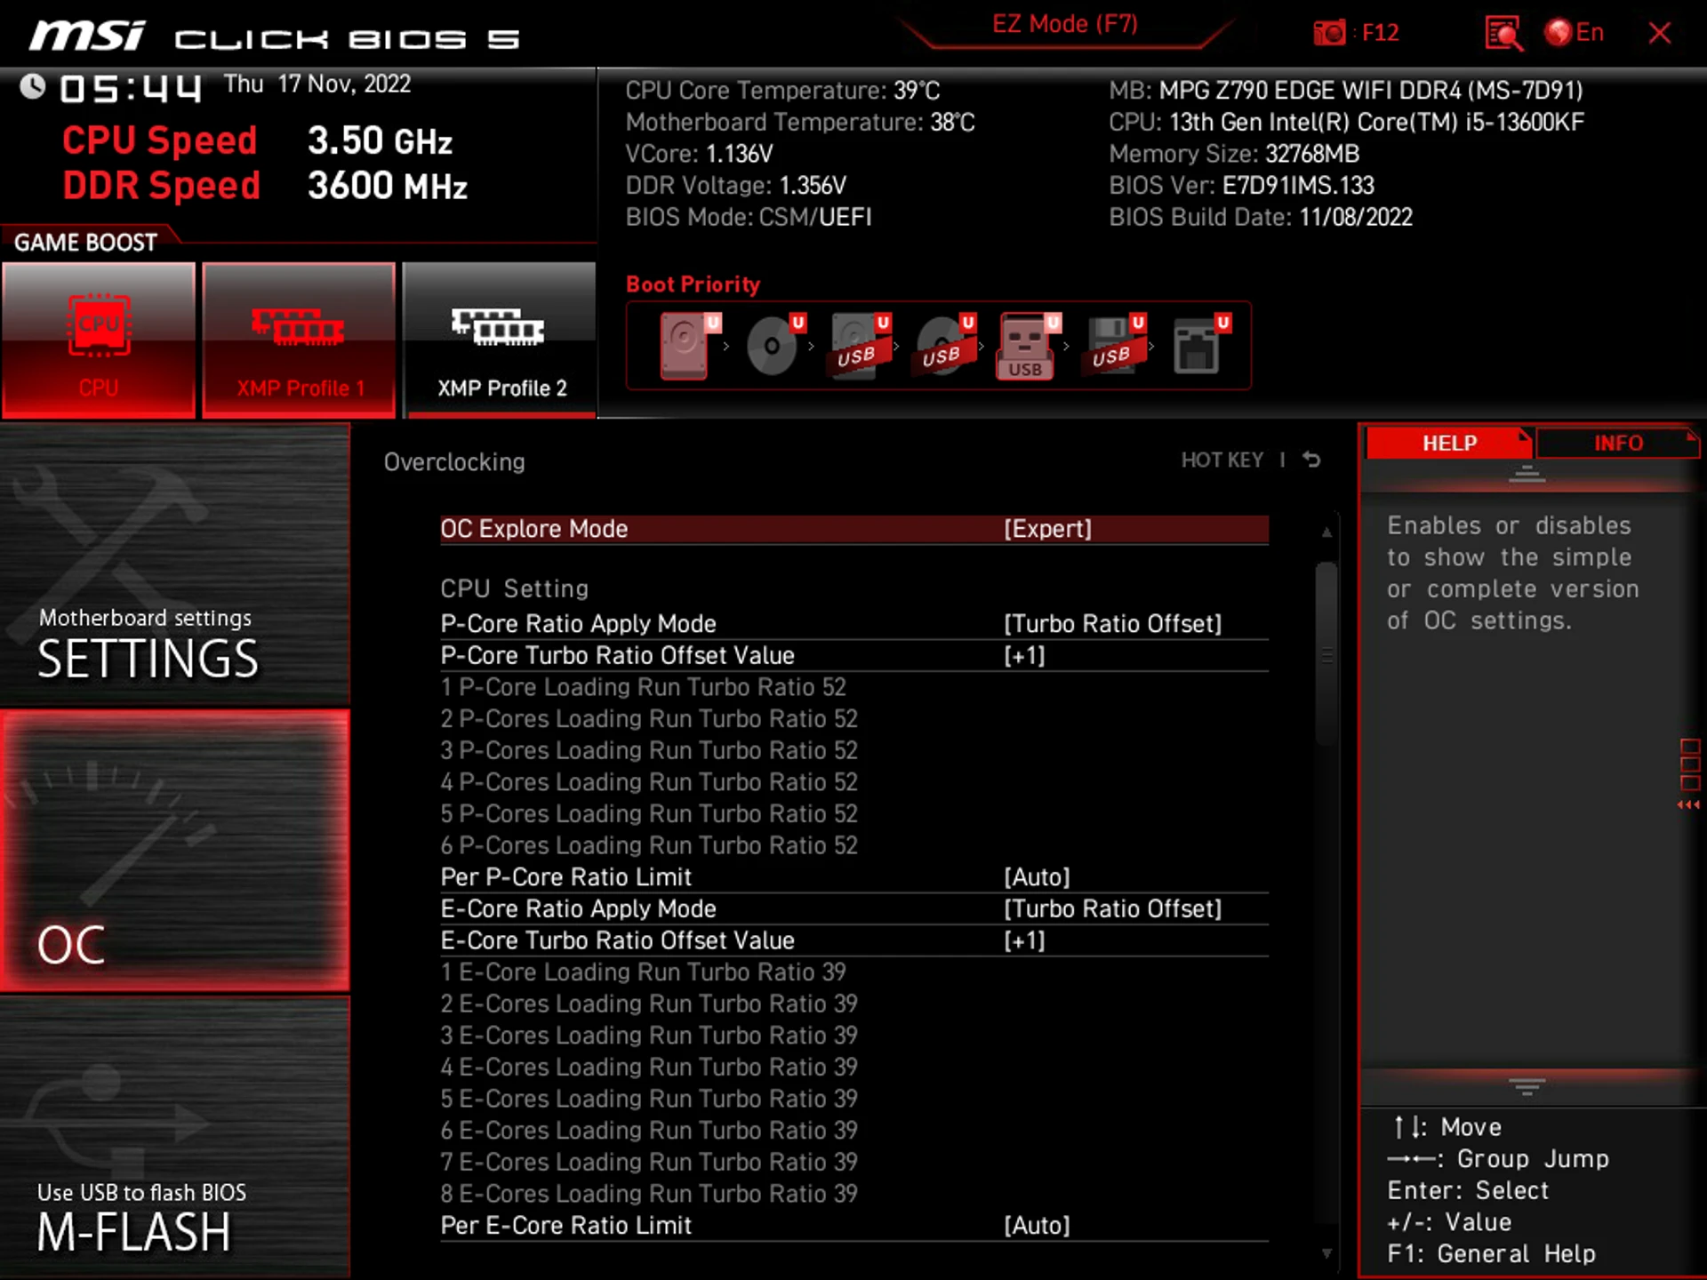
Task: Click the MSI Click BIOS 5 logo
Action: [274, 36]
